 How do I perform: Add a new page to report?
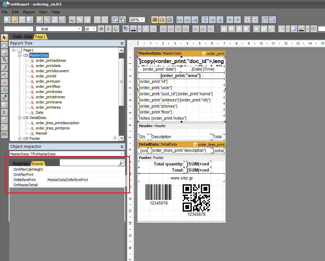point(39,20)
